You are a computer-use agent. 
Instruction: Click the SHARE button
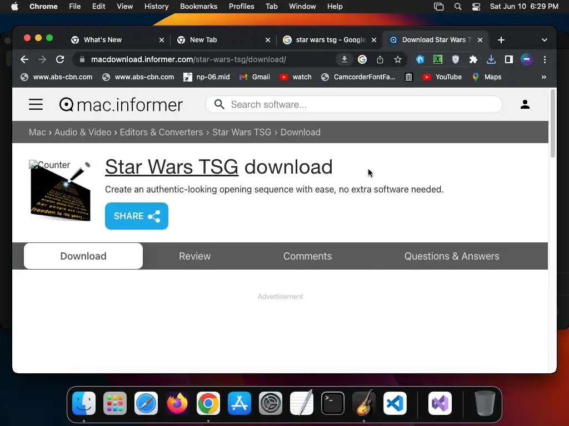[137, 216]
